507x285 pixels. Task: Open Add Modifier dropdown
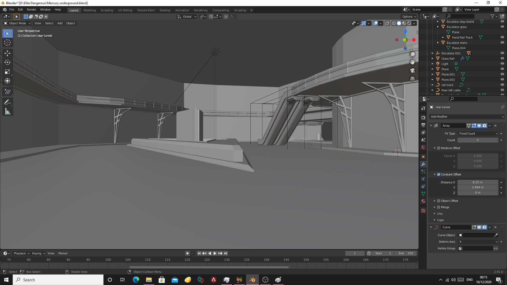467,117
